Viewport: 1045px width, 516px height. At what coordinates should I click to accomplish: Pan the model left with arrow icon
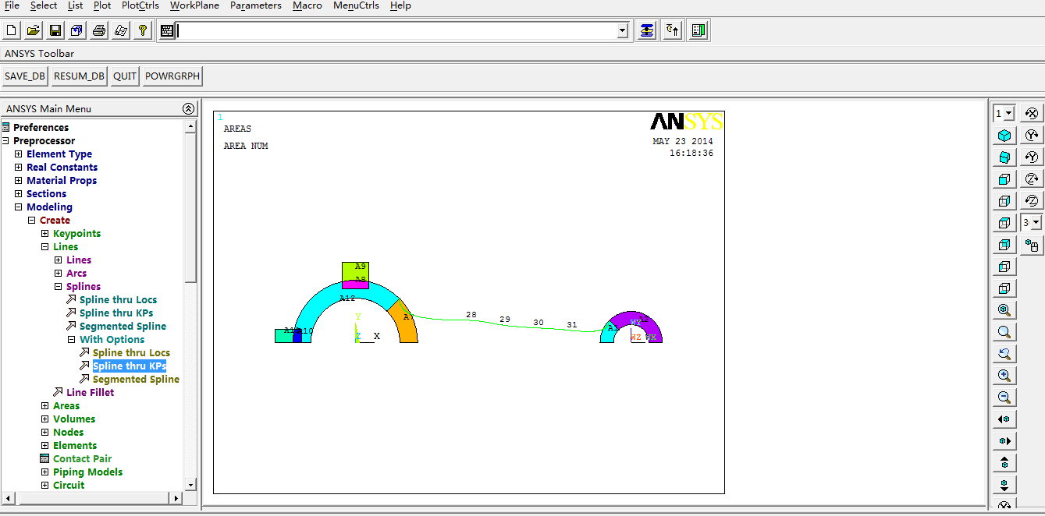click(1004, 419)
